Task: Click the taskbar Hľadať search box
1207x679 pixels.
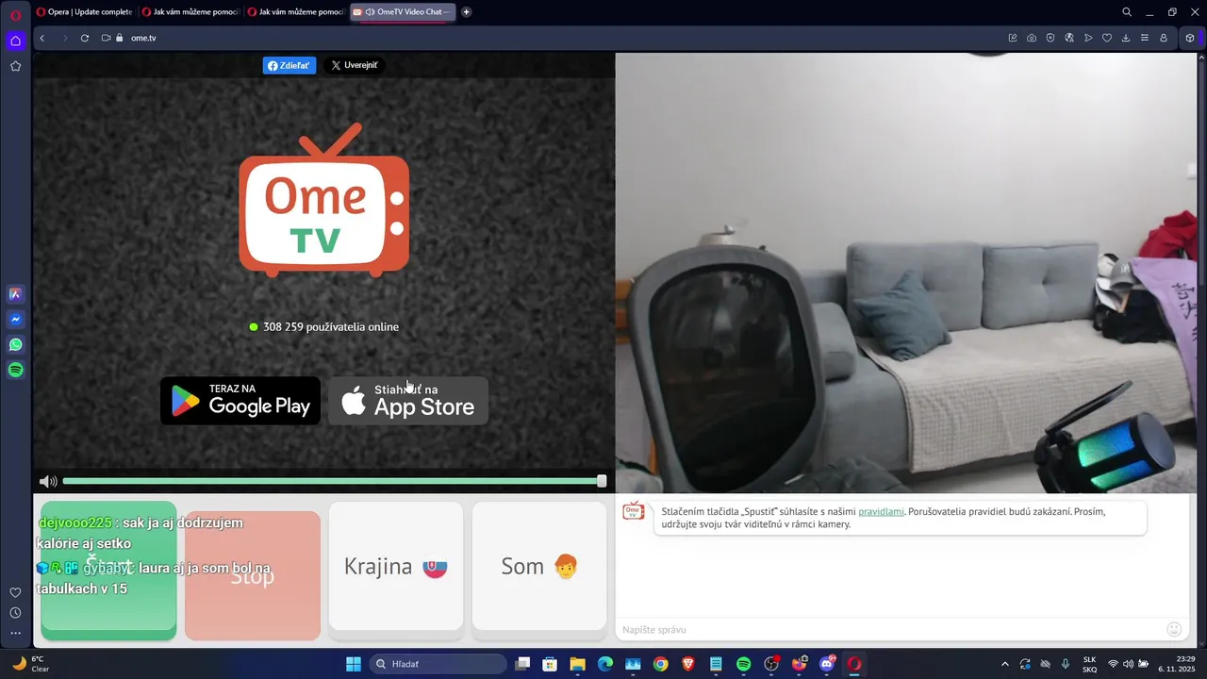Action: click(x=438, y=664)
